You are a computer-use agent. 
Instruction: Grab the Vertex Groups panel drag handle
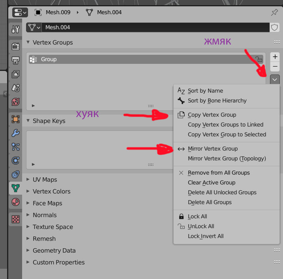(277, 42)
